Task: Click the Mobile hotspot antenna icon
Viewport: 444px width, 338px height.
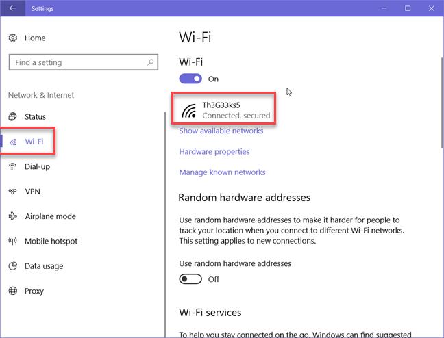Action: [12, 241]
